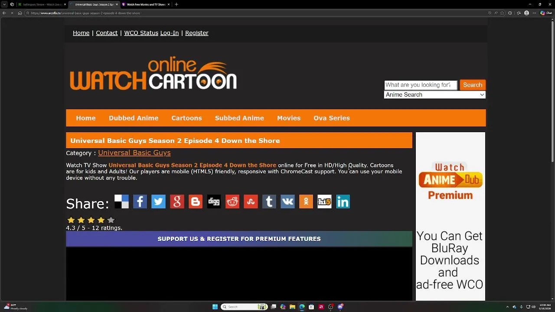This screenshot has height=312, width=555.
Task: Open the tab search dropdown
Action: click(4, 4)
